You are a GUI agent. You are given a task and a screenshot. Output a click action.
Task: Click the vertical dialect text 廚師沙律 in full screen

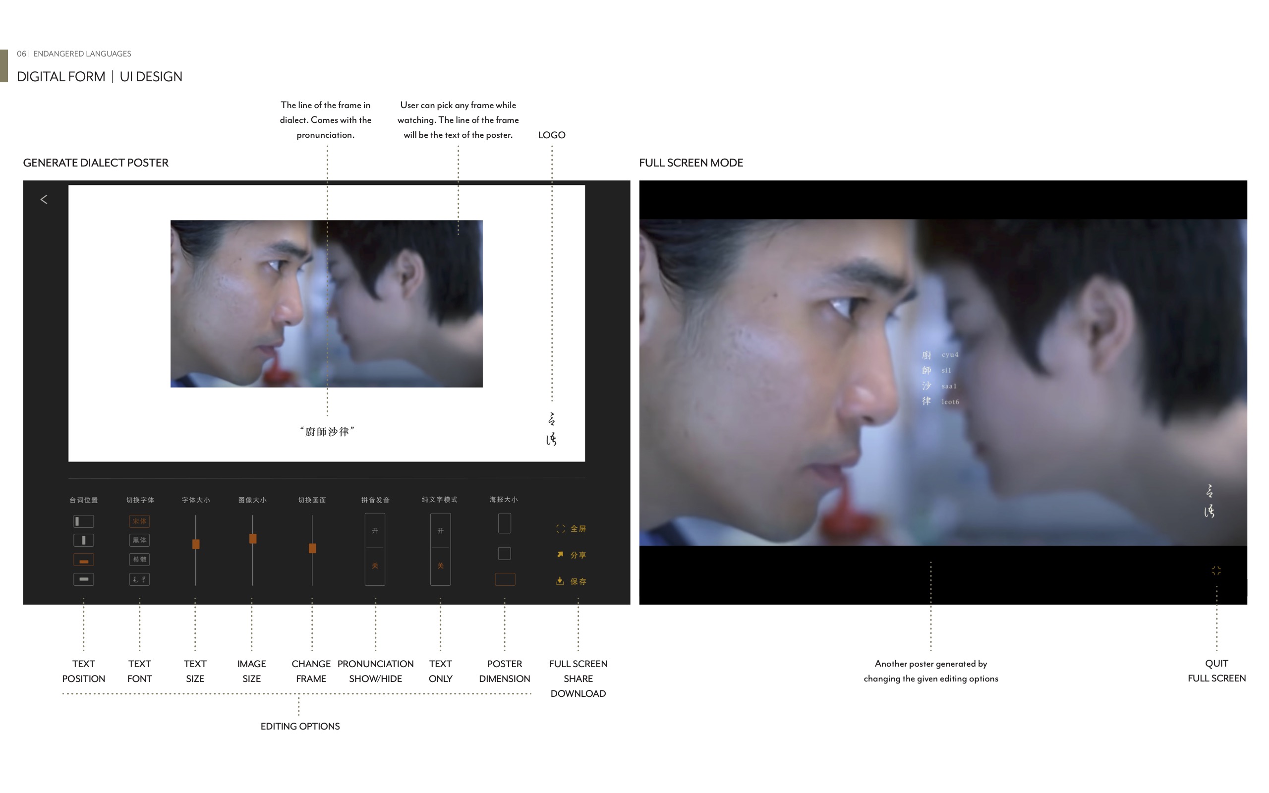[x=926, y=378]
